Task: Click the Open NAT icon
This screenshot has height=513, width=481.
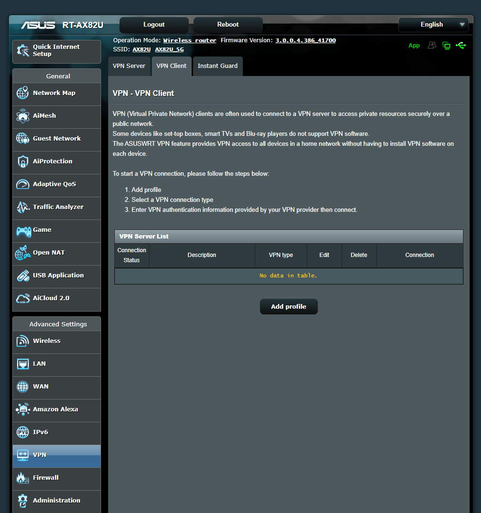Action: coord(23,253)
